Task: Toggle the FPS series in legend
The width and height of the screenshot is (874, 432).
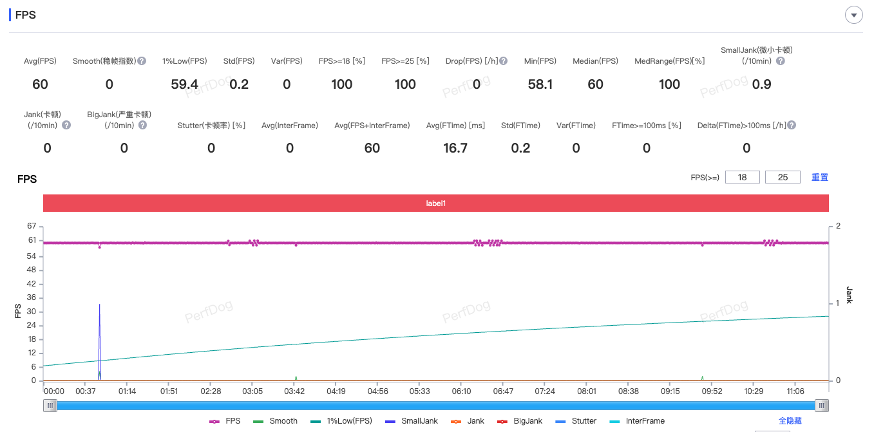Action: 225,421
